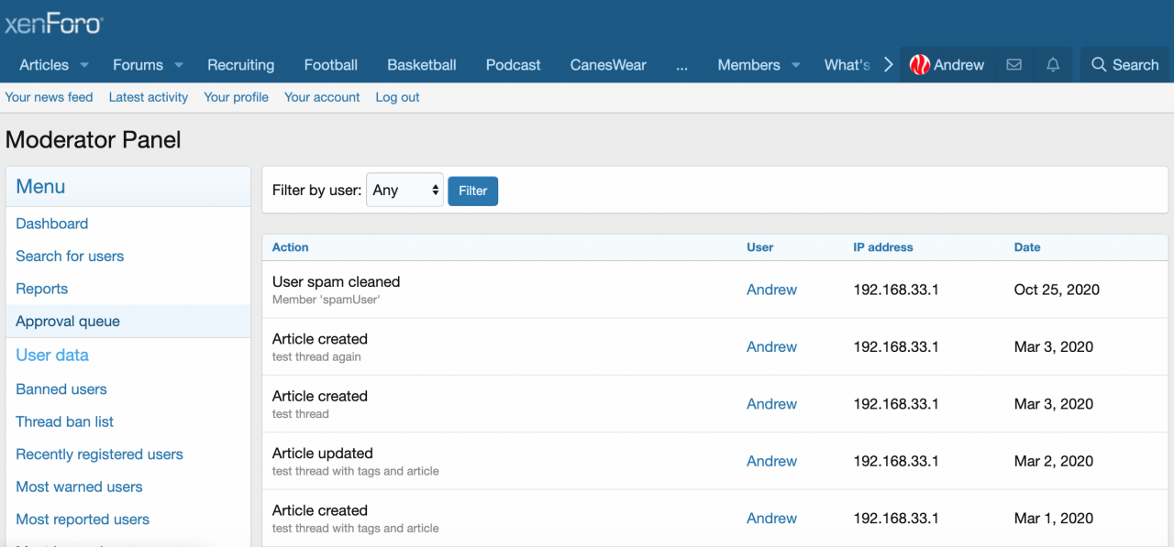Click Andrew's avatar in navigation bar
Viewport: 1174px width, 547px height.
point(919,65)
